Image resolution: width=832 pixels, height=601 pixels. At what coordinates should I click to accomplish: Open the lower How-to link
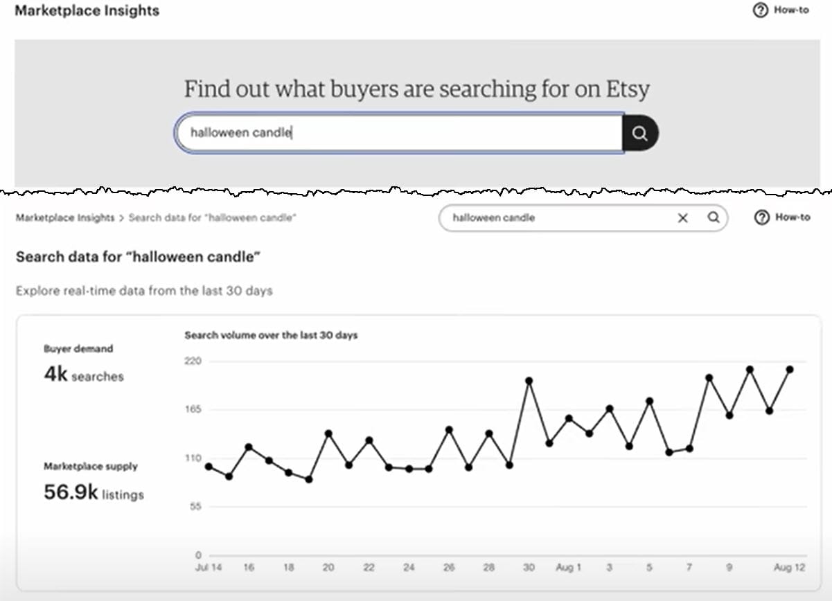point(792,217)
